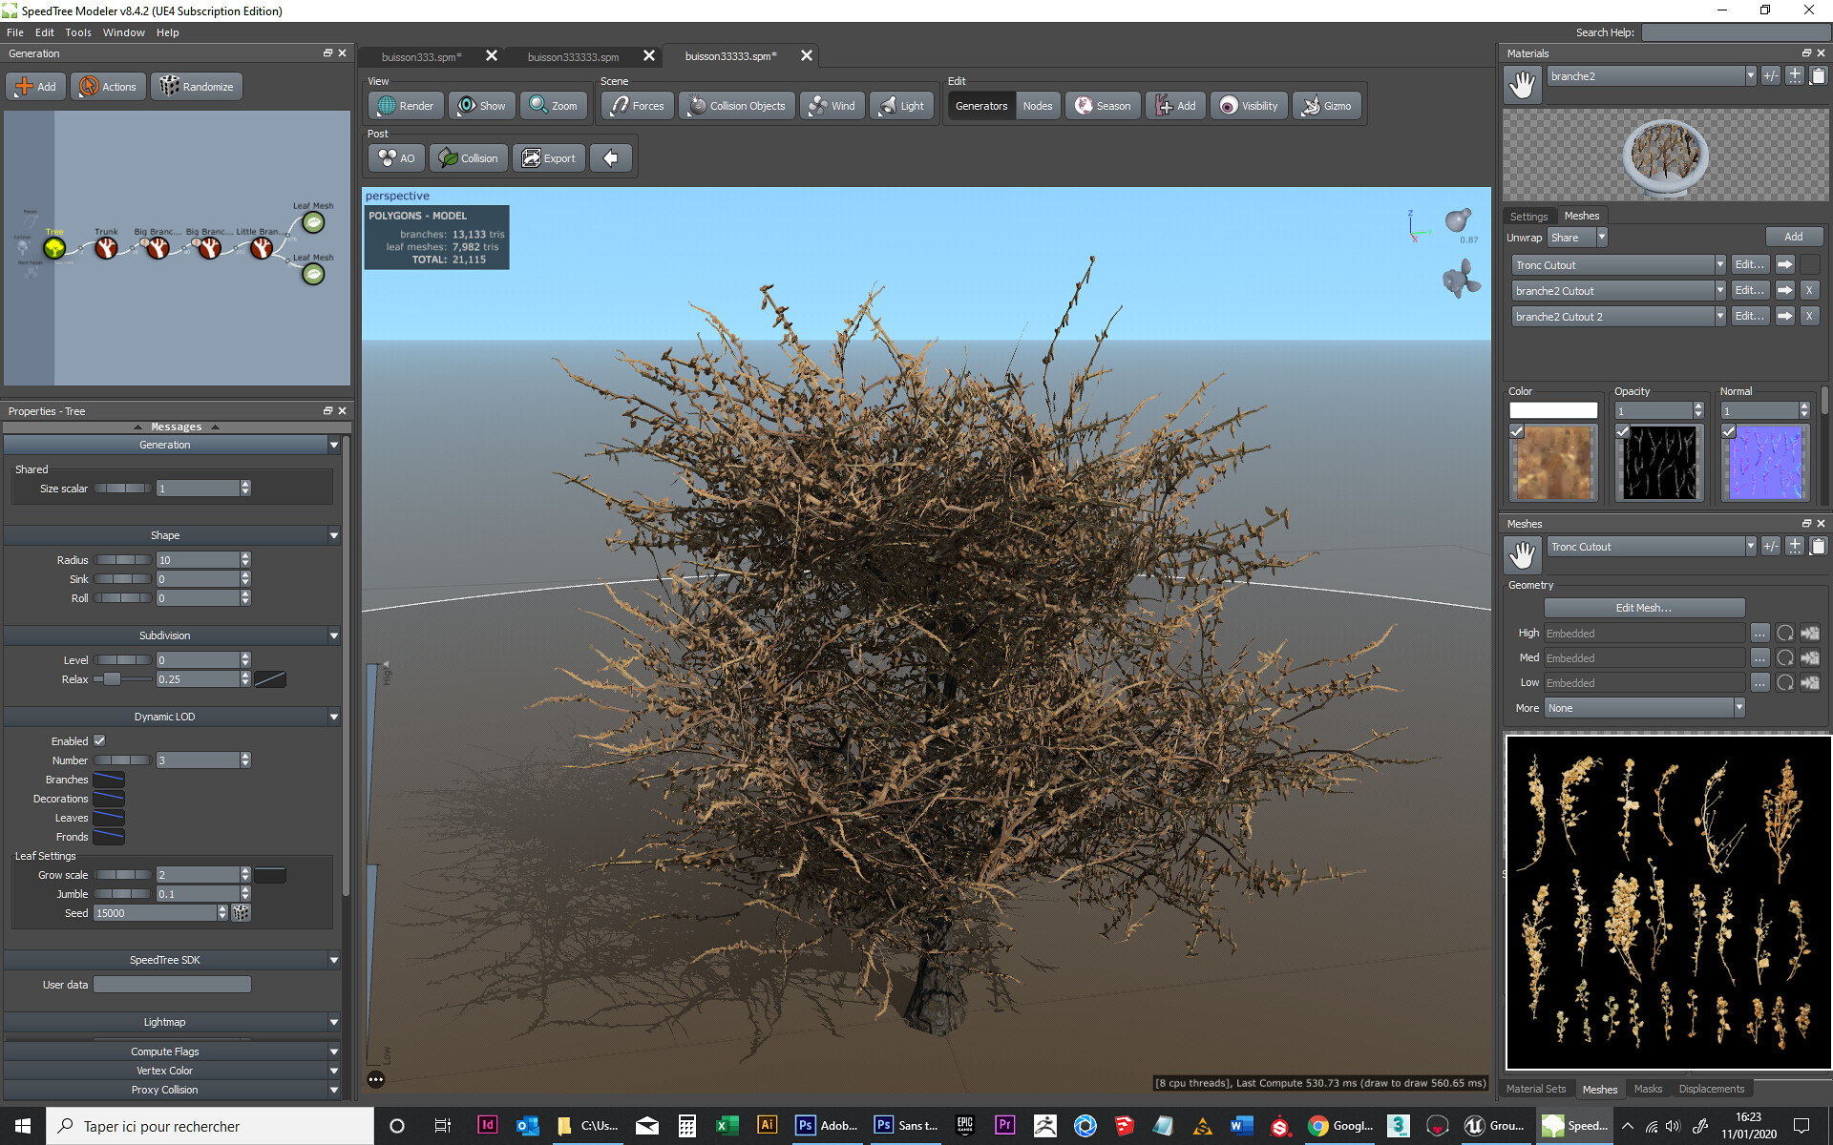The image size is (1833, 1145).
Task: Toggle the Normal map checkbox
Action: pyautogui.click(x=1728, y=431)
